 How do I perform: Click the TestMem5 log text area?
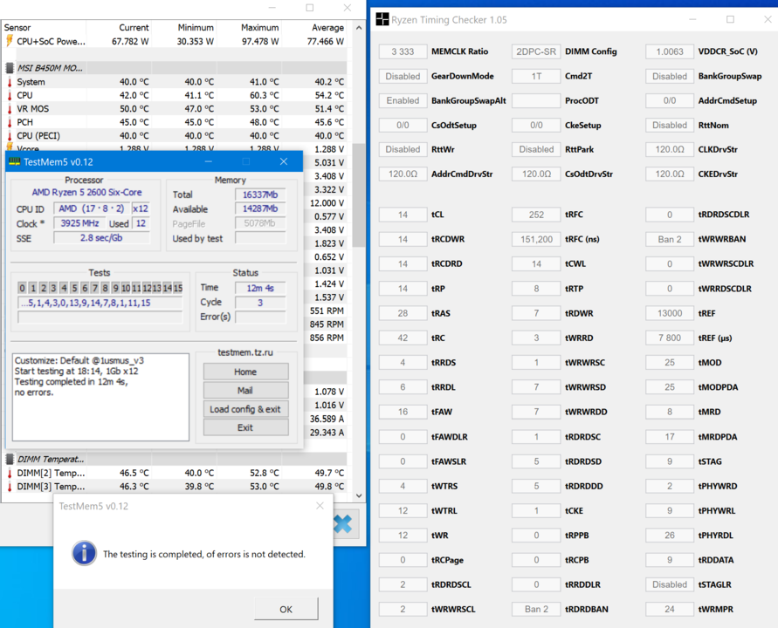(x=100, y=397)
